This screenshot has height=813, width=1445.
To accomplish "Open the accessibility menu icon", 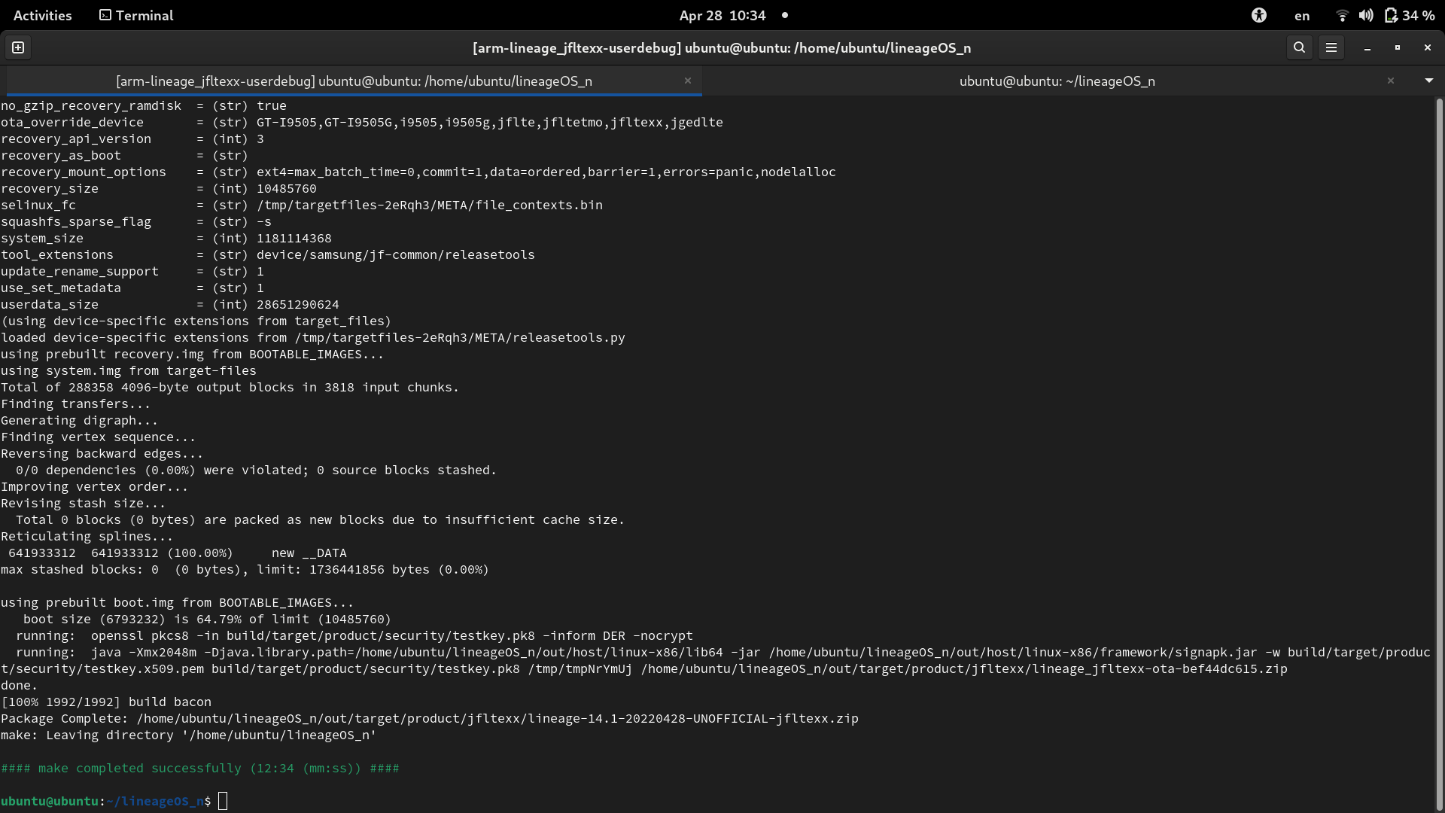I will [1259, 15].
